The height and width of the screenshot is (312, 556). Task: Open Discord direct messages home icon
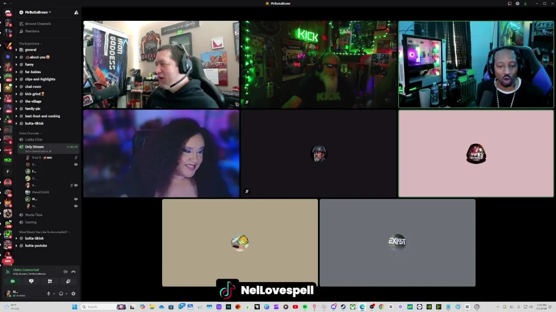pos(7,13)
